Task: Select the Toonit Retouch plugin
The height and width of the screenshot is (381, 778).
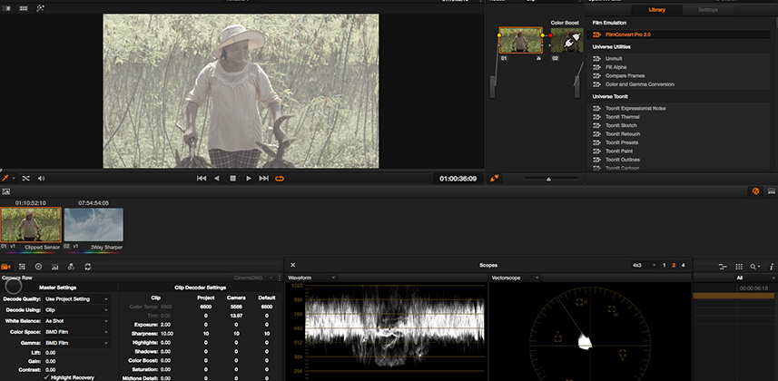Action: click(x=678, y=134)
